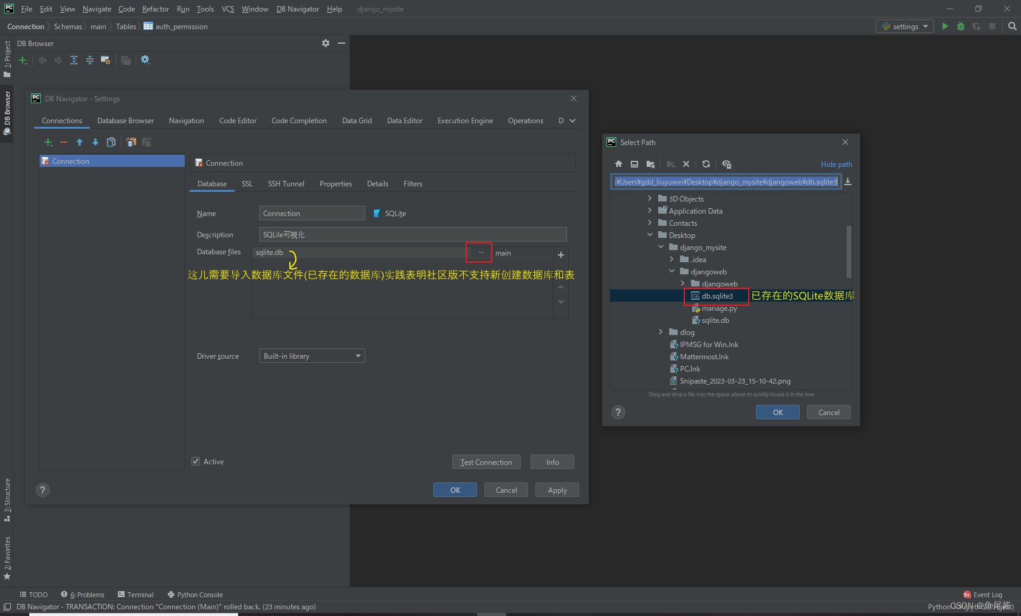Remove connection with red minus icon
Image resolution: width=1021 pixels, height=616 pixels.
click(x=64, y=142)
